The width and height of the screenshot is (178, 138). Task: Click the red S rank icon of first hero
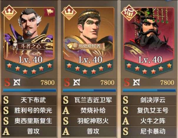click(7, 82)
